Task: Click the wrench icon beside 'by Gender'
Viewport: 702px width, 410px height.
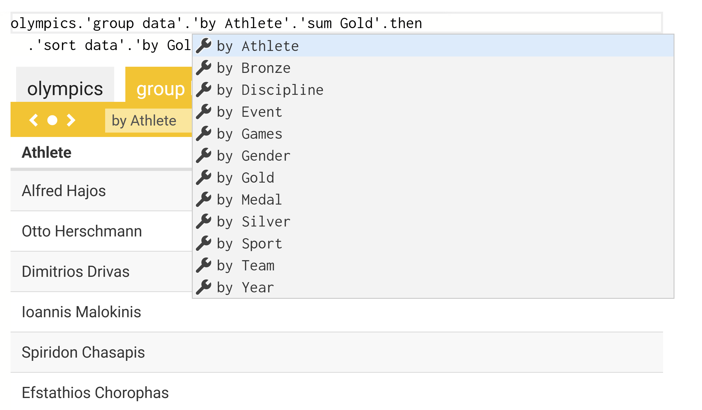Action: pyautogui.click(x=204, y=155)
